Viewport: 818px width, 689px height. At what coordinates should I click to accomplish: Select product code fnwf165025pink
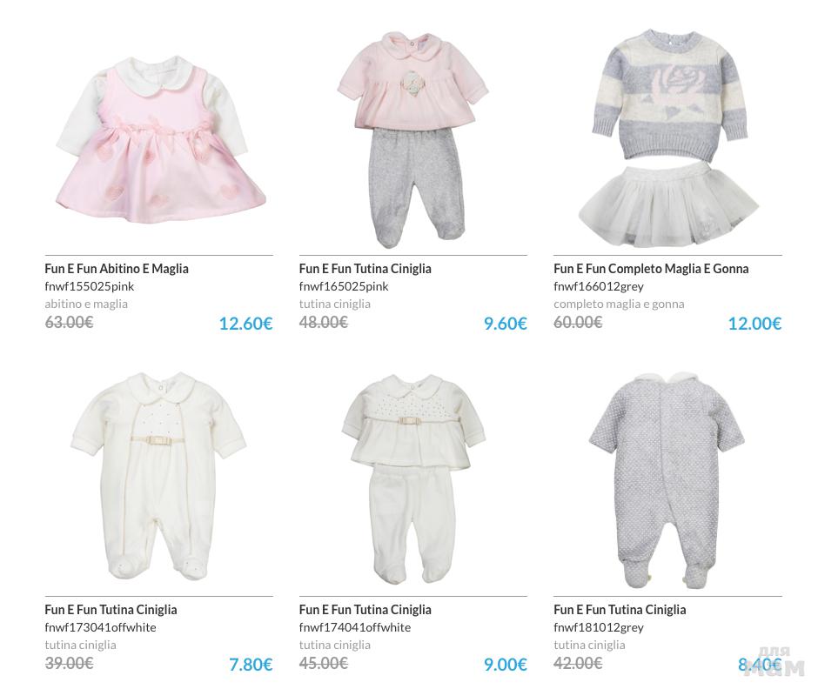click(x=344, y=286)
